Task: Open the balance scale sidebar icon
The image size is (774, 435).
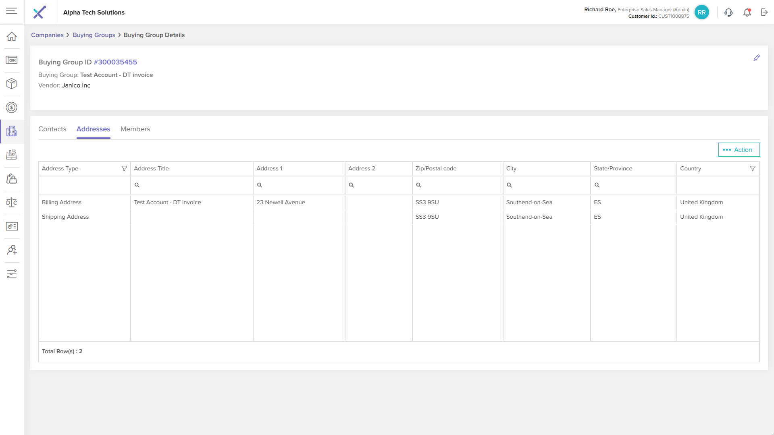Action: (12, 203)
